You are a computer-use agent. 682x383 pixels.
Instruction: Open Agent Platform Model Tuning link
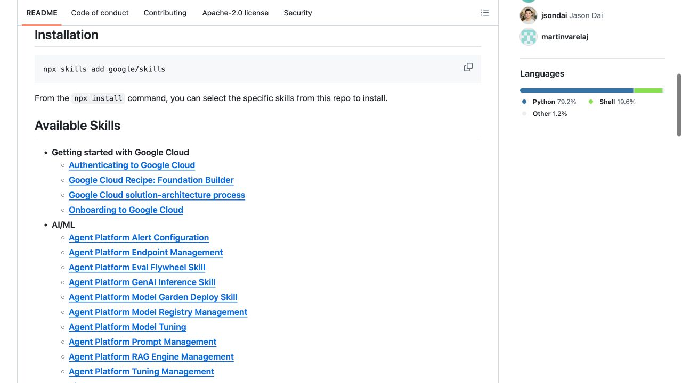coord(127,327)
